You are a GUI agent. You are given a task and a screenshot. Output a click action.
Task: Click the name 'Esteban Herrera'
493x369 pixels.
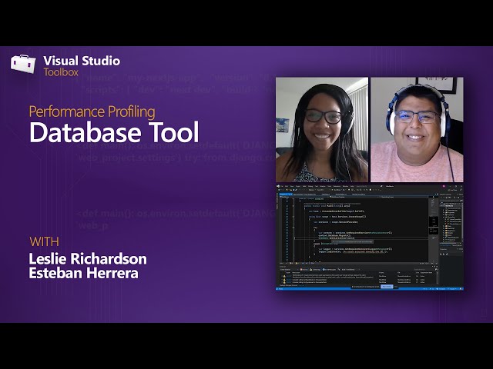84,273
